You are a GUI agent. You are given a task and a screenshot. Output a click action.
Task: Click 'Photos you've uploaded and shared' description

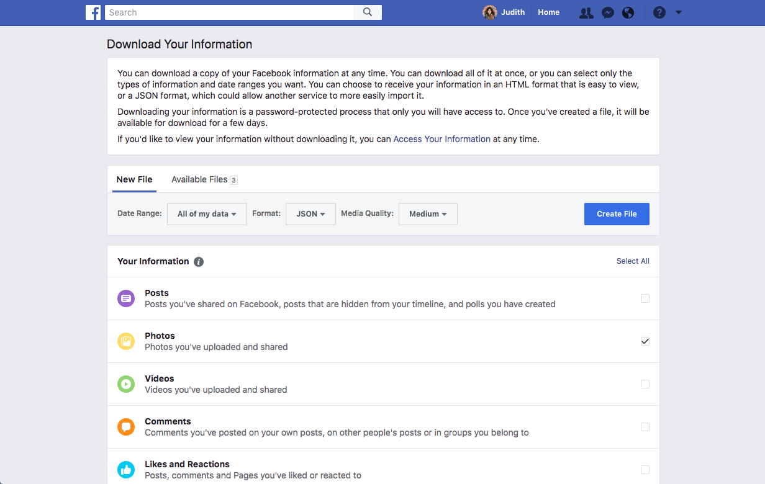point(216,347)
